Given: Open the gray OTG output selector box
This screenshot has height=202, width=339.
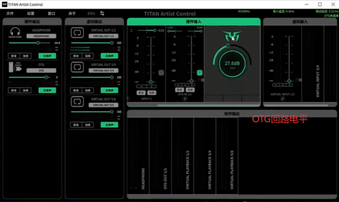Looking at the screenshot, I should (x=41, y=70).
